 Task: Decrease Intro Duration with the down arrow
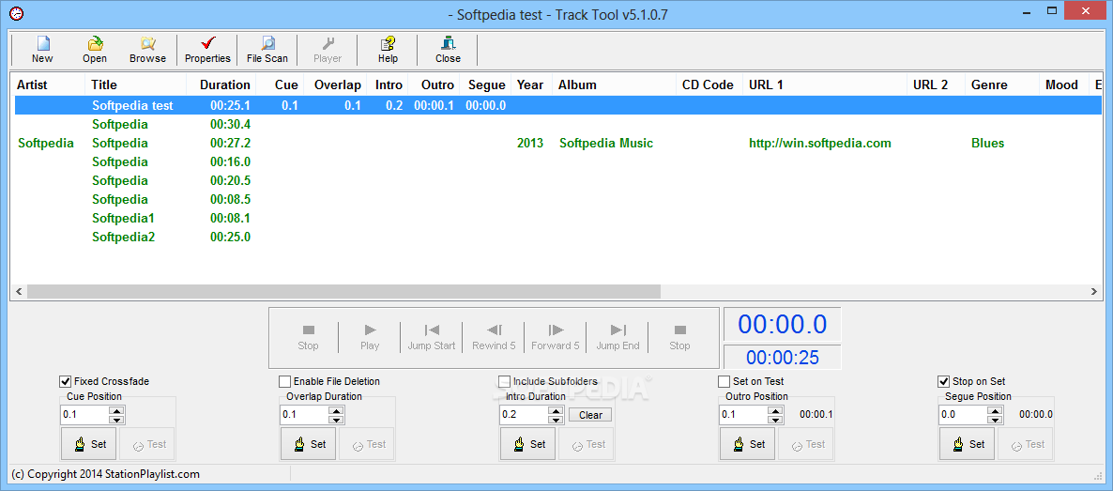pos(556,420)
